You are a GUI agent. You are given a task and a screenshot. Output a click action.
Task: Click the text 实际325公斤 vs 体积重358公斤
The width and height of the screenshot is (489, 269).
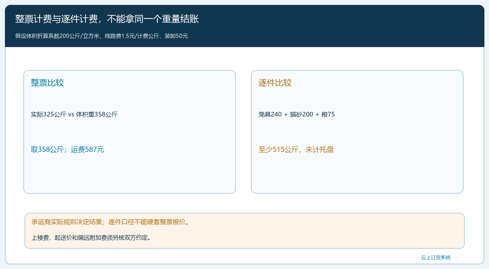pos(74,114)
